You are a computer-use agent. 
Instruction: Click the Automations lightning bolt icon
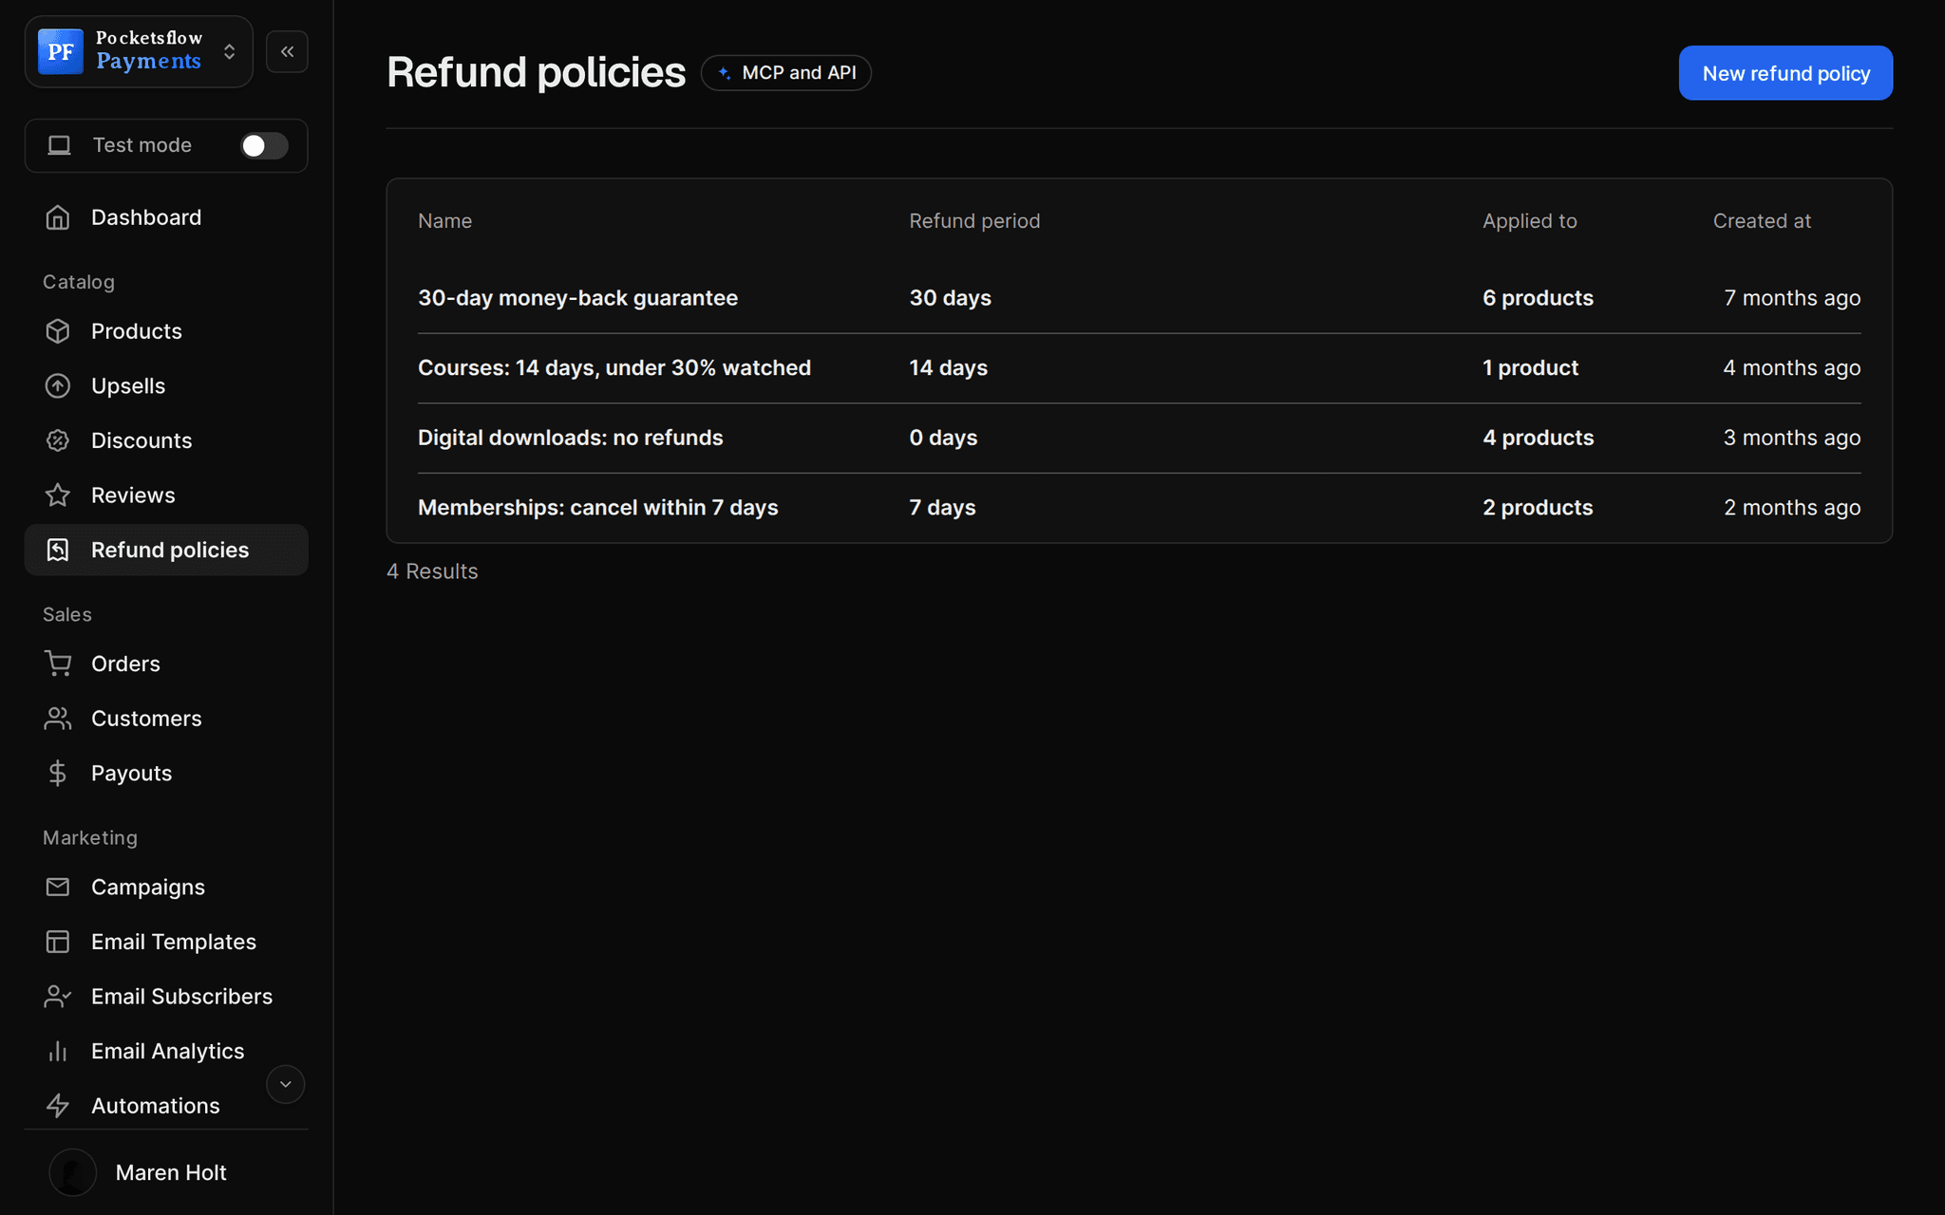[x=58, y=1106]
